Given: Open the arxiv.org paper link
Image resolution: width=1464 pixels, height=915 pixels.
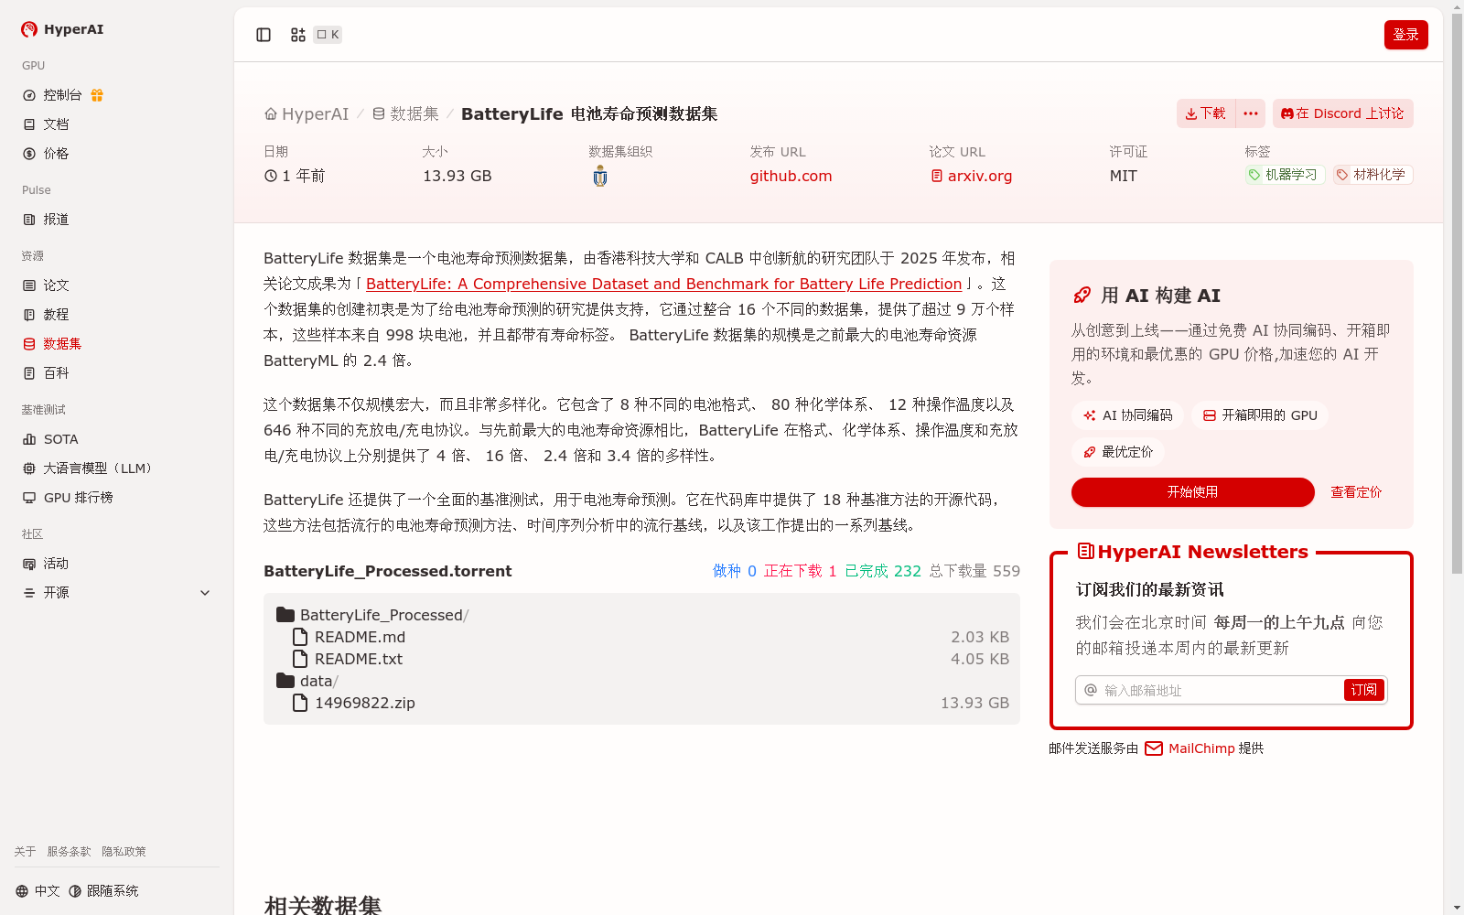Looking at the screenshot, I should pos(971,176).
